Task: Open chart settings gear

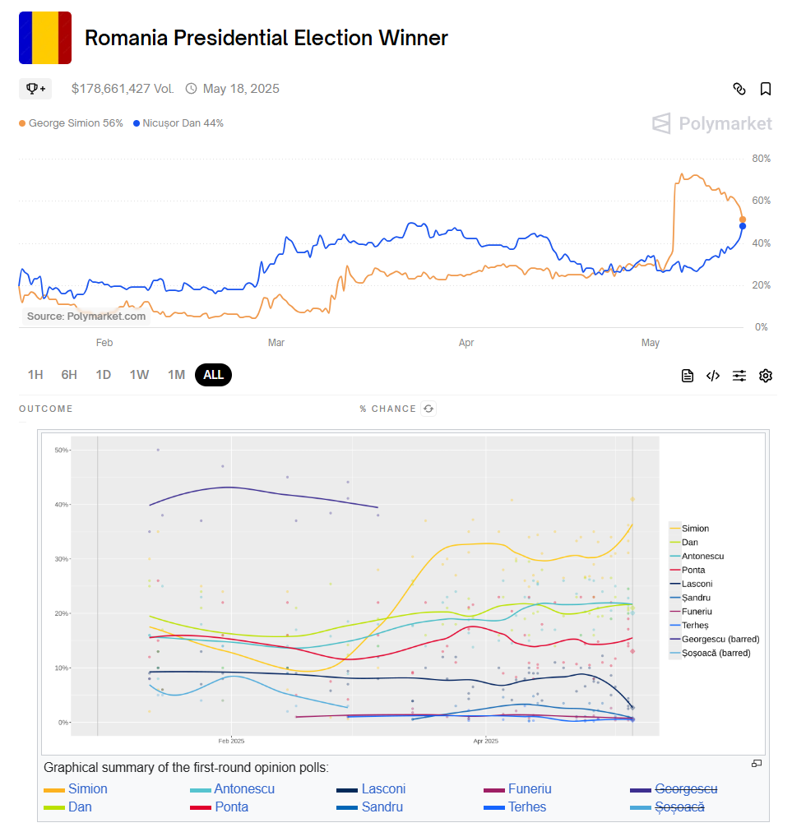Action: tap(766, 376)
